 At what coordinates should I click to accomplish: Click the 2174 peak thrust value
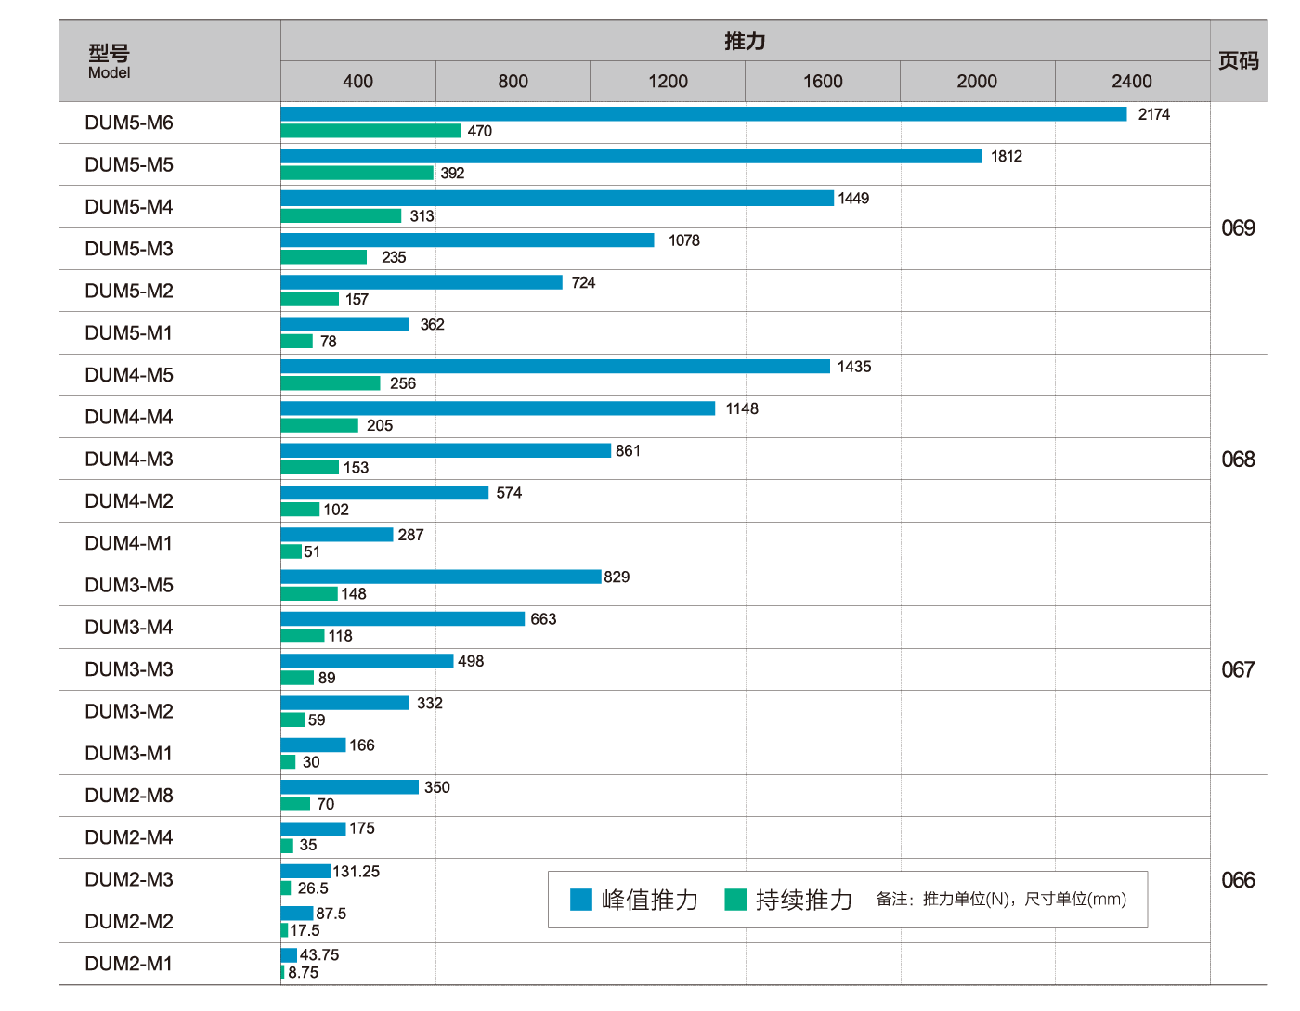pyautogui.click(x=1154, y=114)
